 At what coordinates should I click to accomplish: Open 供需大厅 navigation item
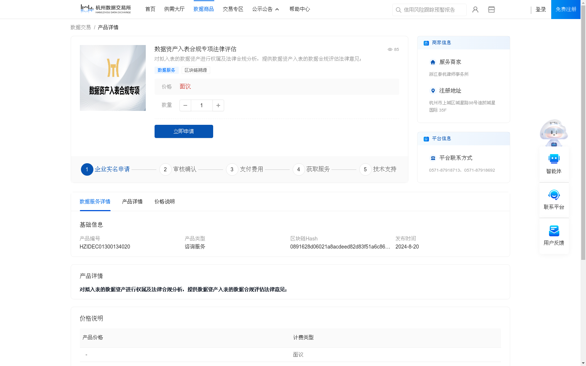tap(174, 9)
